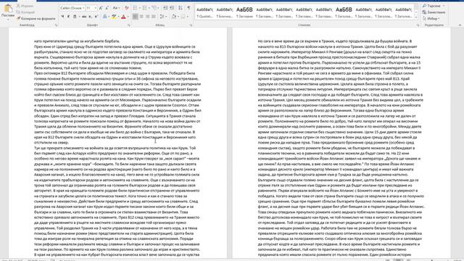
Task: Decrease font size with the small A
Action: pyautogui.click(x=107, y=8)
